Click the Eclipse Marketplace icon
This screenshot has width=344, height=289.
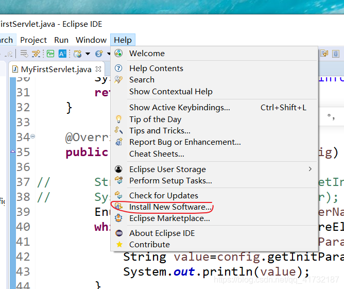point(118,218)
